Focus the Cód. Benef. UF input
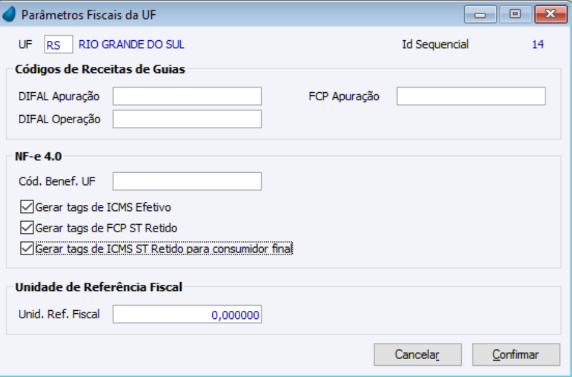 [187, 181]
